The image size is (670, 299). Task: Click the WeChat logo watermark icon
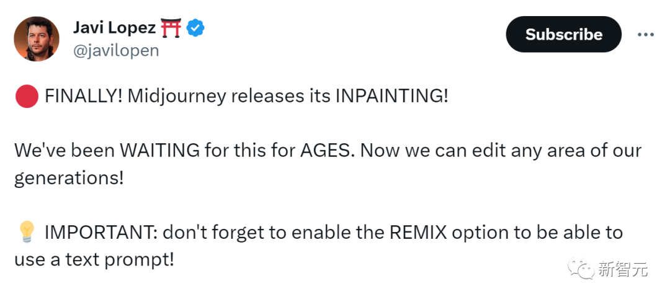[x=581, y=269]
